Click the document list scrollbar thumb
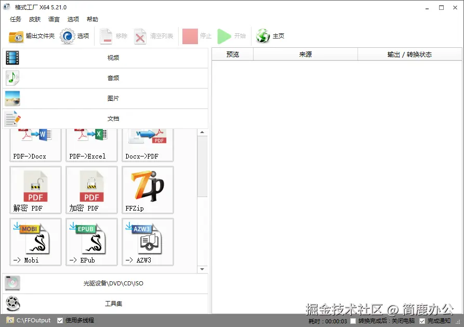The width and height of the screenshot is (464, 327). click(x=202, y=166)
